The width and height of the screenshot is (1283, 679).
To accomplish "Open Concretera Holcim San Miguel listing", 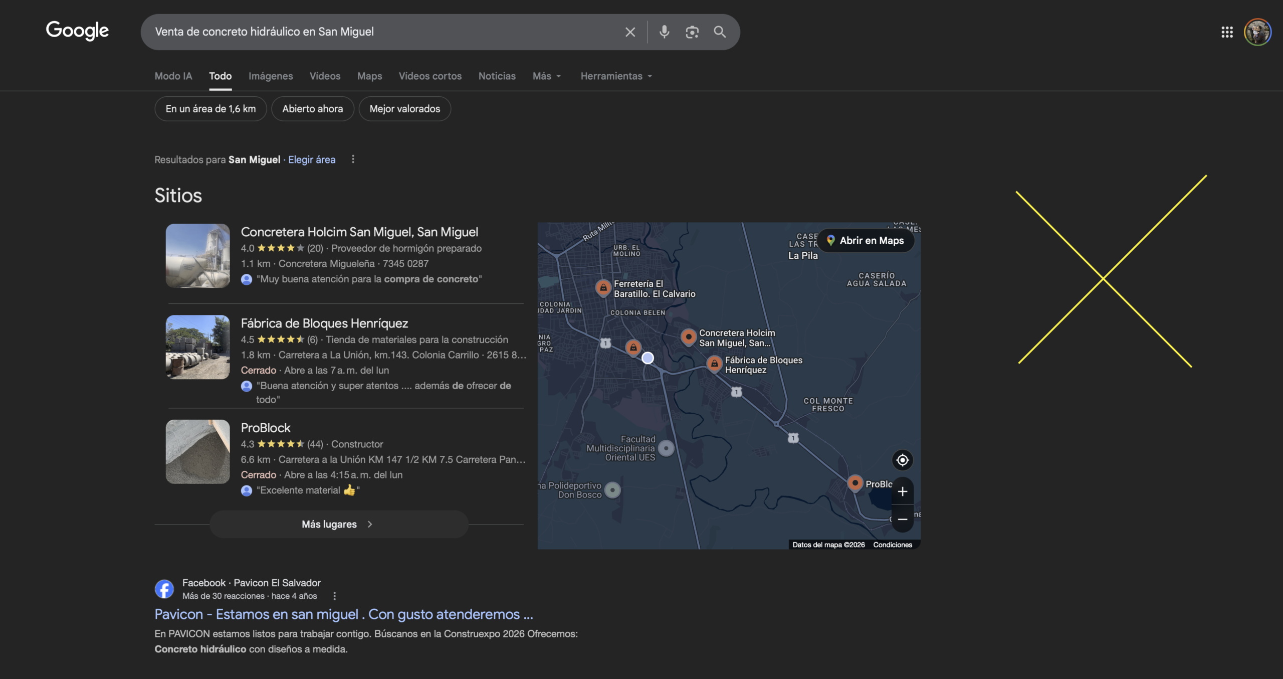I will [359, 232].
